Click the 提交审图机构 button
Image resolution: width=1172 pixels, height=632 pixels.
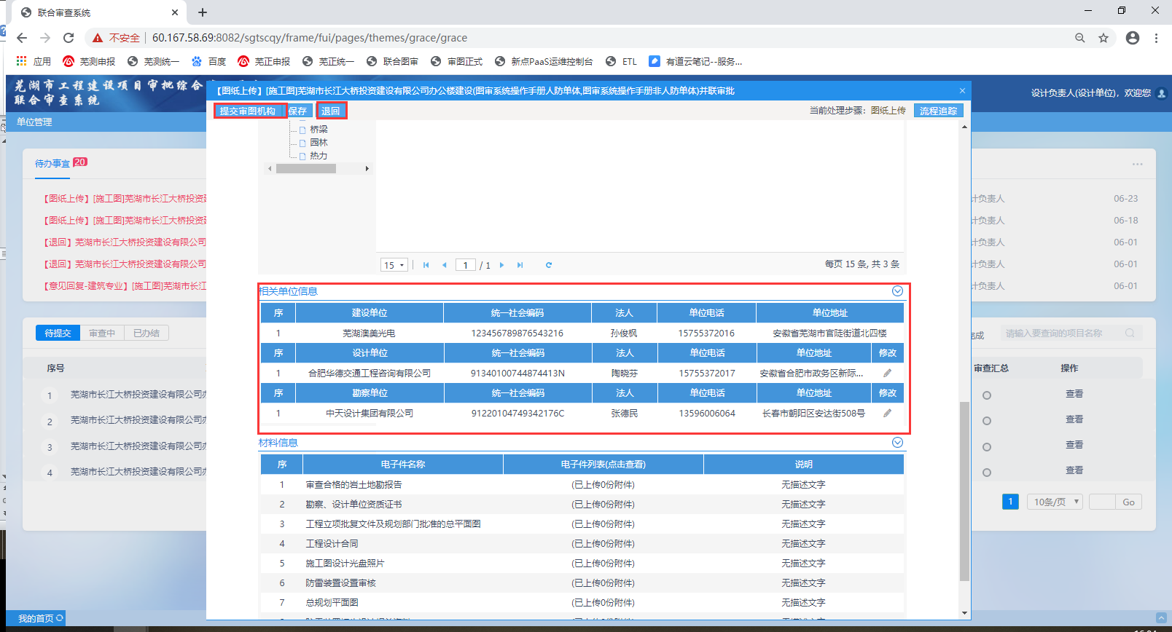point(248,111)
